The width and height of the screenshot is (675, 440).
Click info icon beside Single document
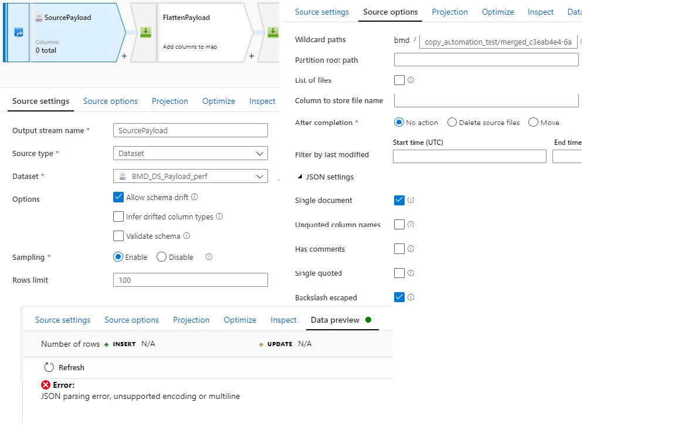tap(411, 200)
